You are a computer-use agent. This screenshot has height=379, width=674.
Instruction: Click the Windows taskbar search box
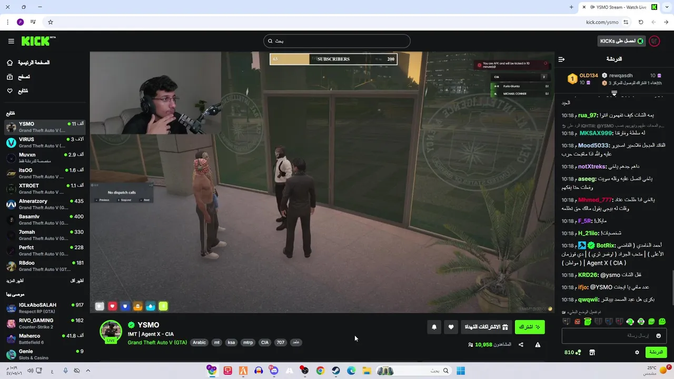coord(413,371)
